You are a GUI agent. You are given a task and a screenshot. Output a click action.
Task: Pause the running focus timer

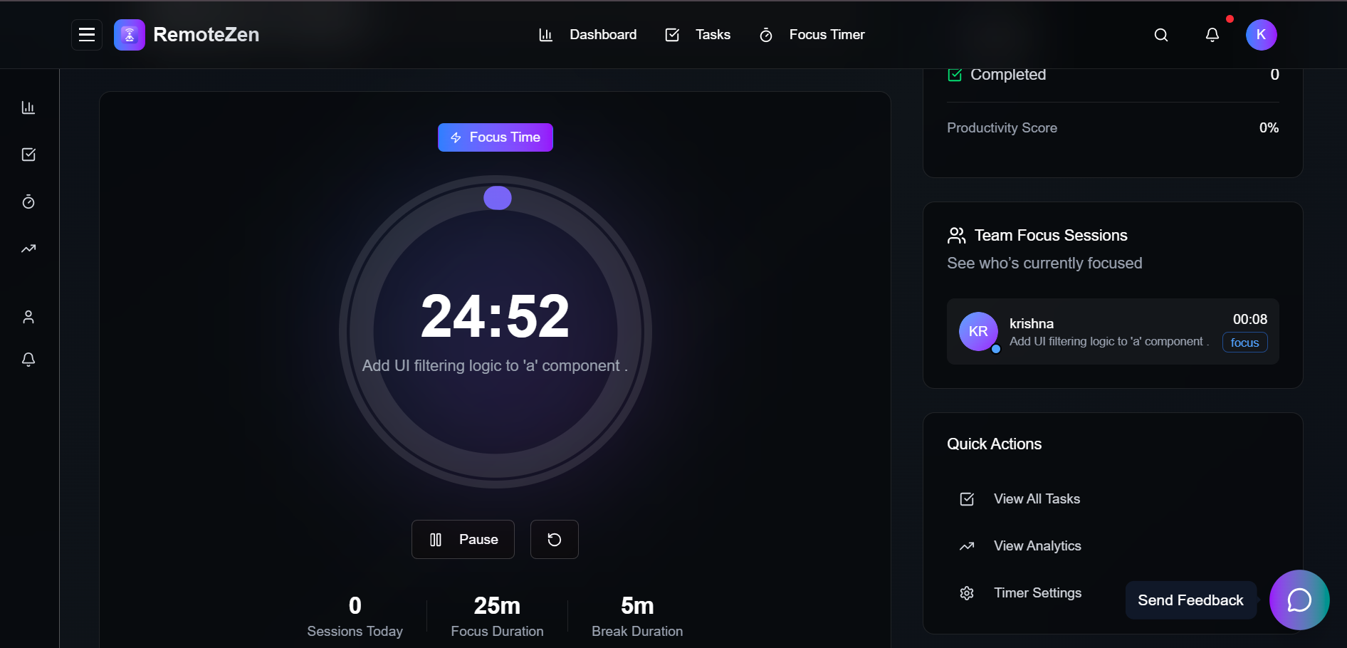(463, 539)
